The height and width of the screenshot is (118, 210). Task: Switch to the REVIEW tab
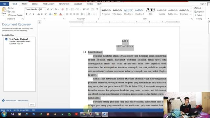coord(90,4)
